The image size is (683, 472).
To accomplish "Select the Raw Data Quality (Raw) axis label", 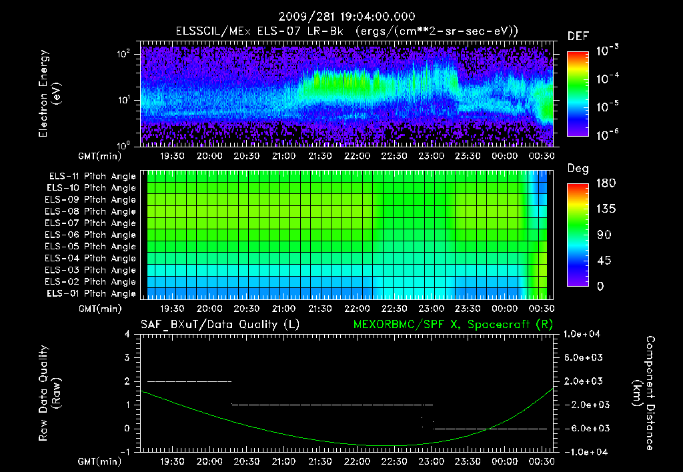I will click(49, 393).
